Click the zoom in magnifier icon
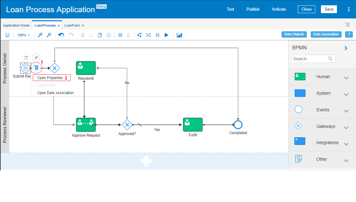 point(40,35)
